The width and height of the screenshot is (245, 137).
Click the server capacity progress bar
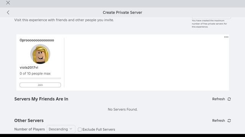[x=40, y=78]
